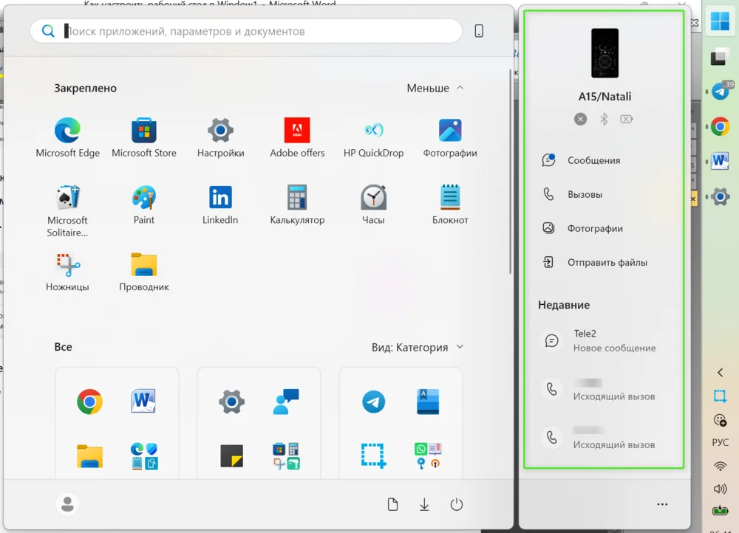Image resolution: width=739 pixels, height=533 pixels.
Task: Click the disconnected status icon under A15/Natali
Action: click(581, 119)
